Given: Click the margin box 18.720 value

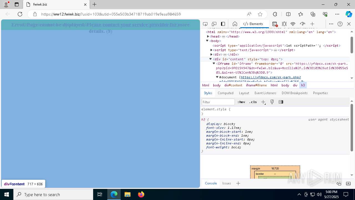Looking at the screenshot, I should pyautogui.click(x=275, y=169).
